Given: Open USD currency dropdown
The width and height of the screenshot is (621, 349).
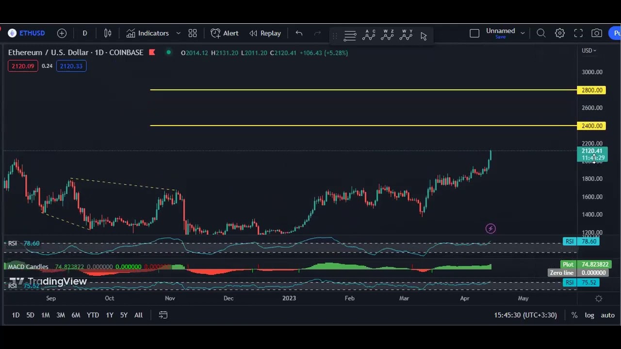Looking at the screenshot, I should point(589,50).
